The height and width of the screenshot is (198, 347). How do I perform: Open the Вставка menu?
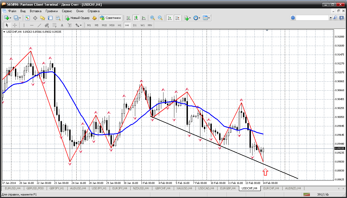tap(36, 11)
